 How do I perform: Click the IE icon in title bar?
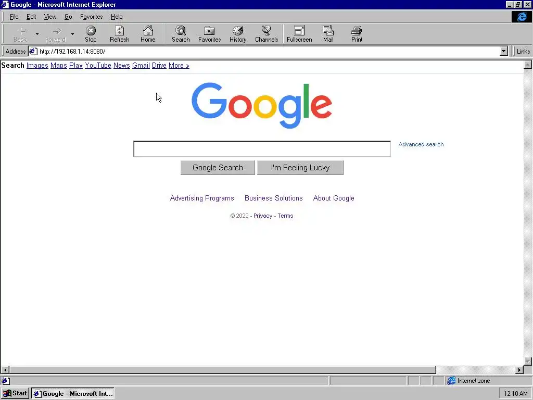(5, 4)
